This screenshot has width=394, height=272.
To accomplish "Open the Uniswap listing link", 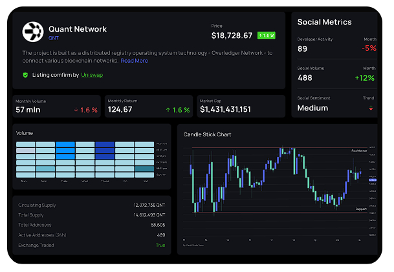I will coord(92,75).
